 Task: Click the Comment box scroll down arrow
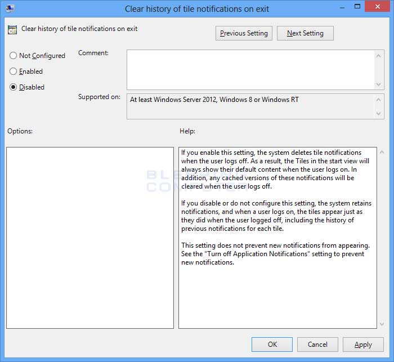point(379,84)
